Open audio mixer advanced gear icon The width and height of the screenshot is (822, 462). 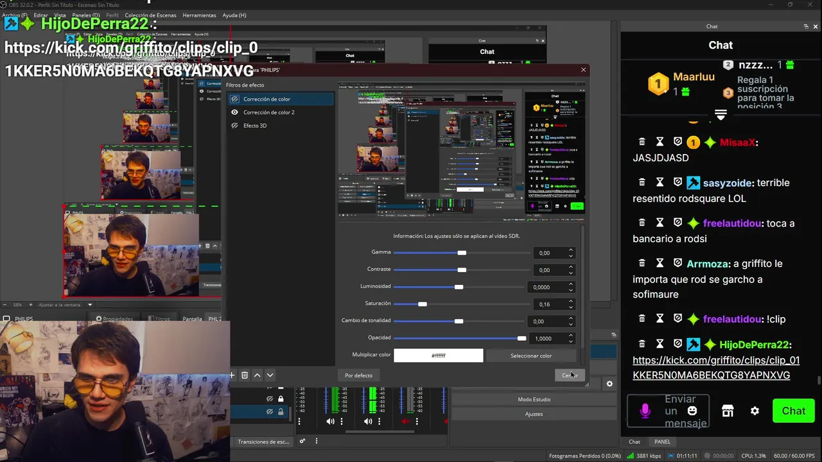point(302,441)
